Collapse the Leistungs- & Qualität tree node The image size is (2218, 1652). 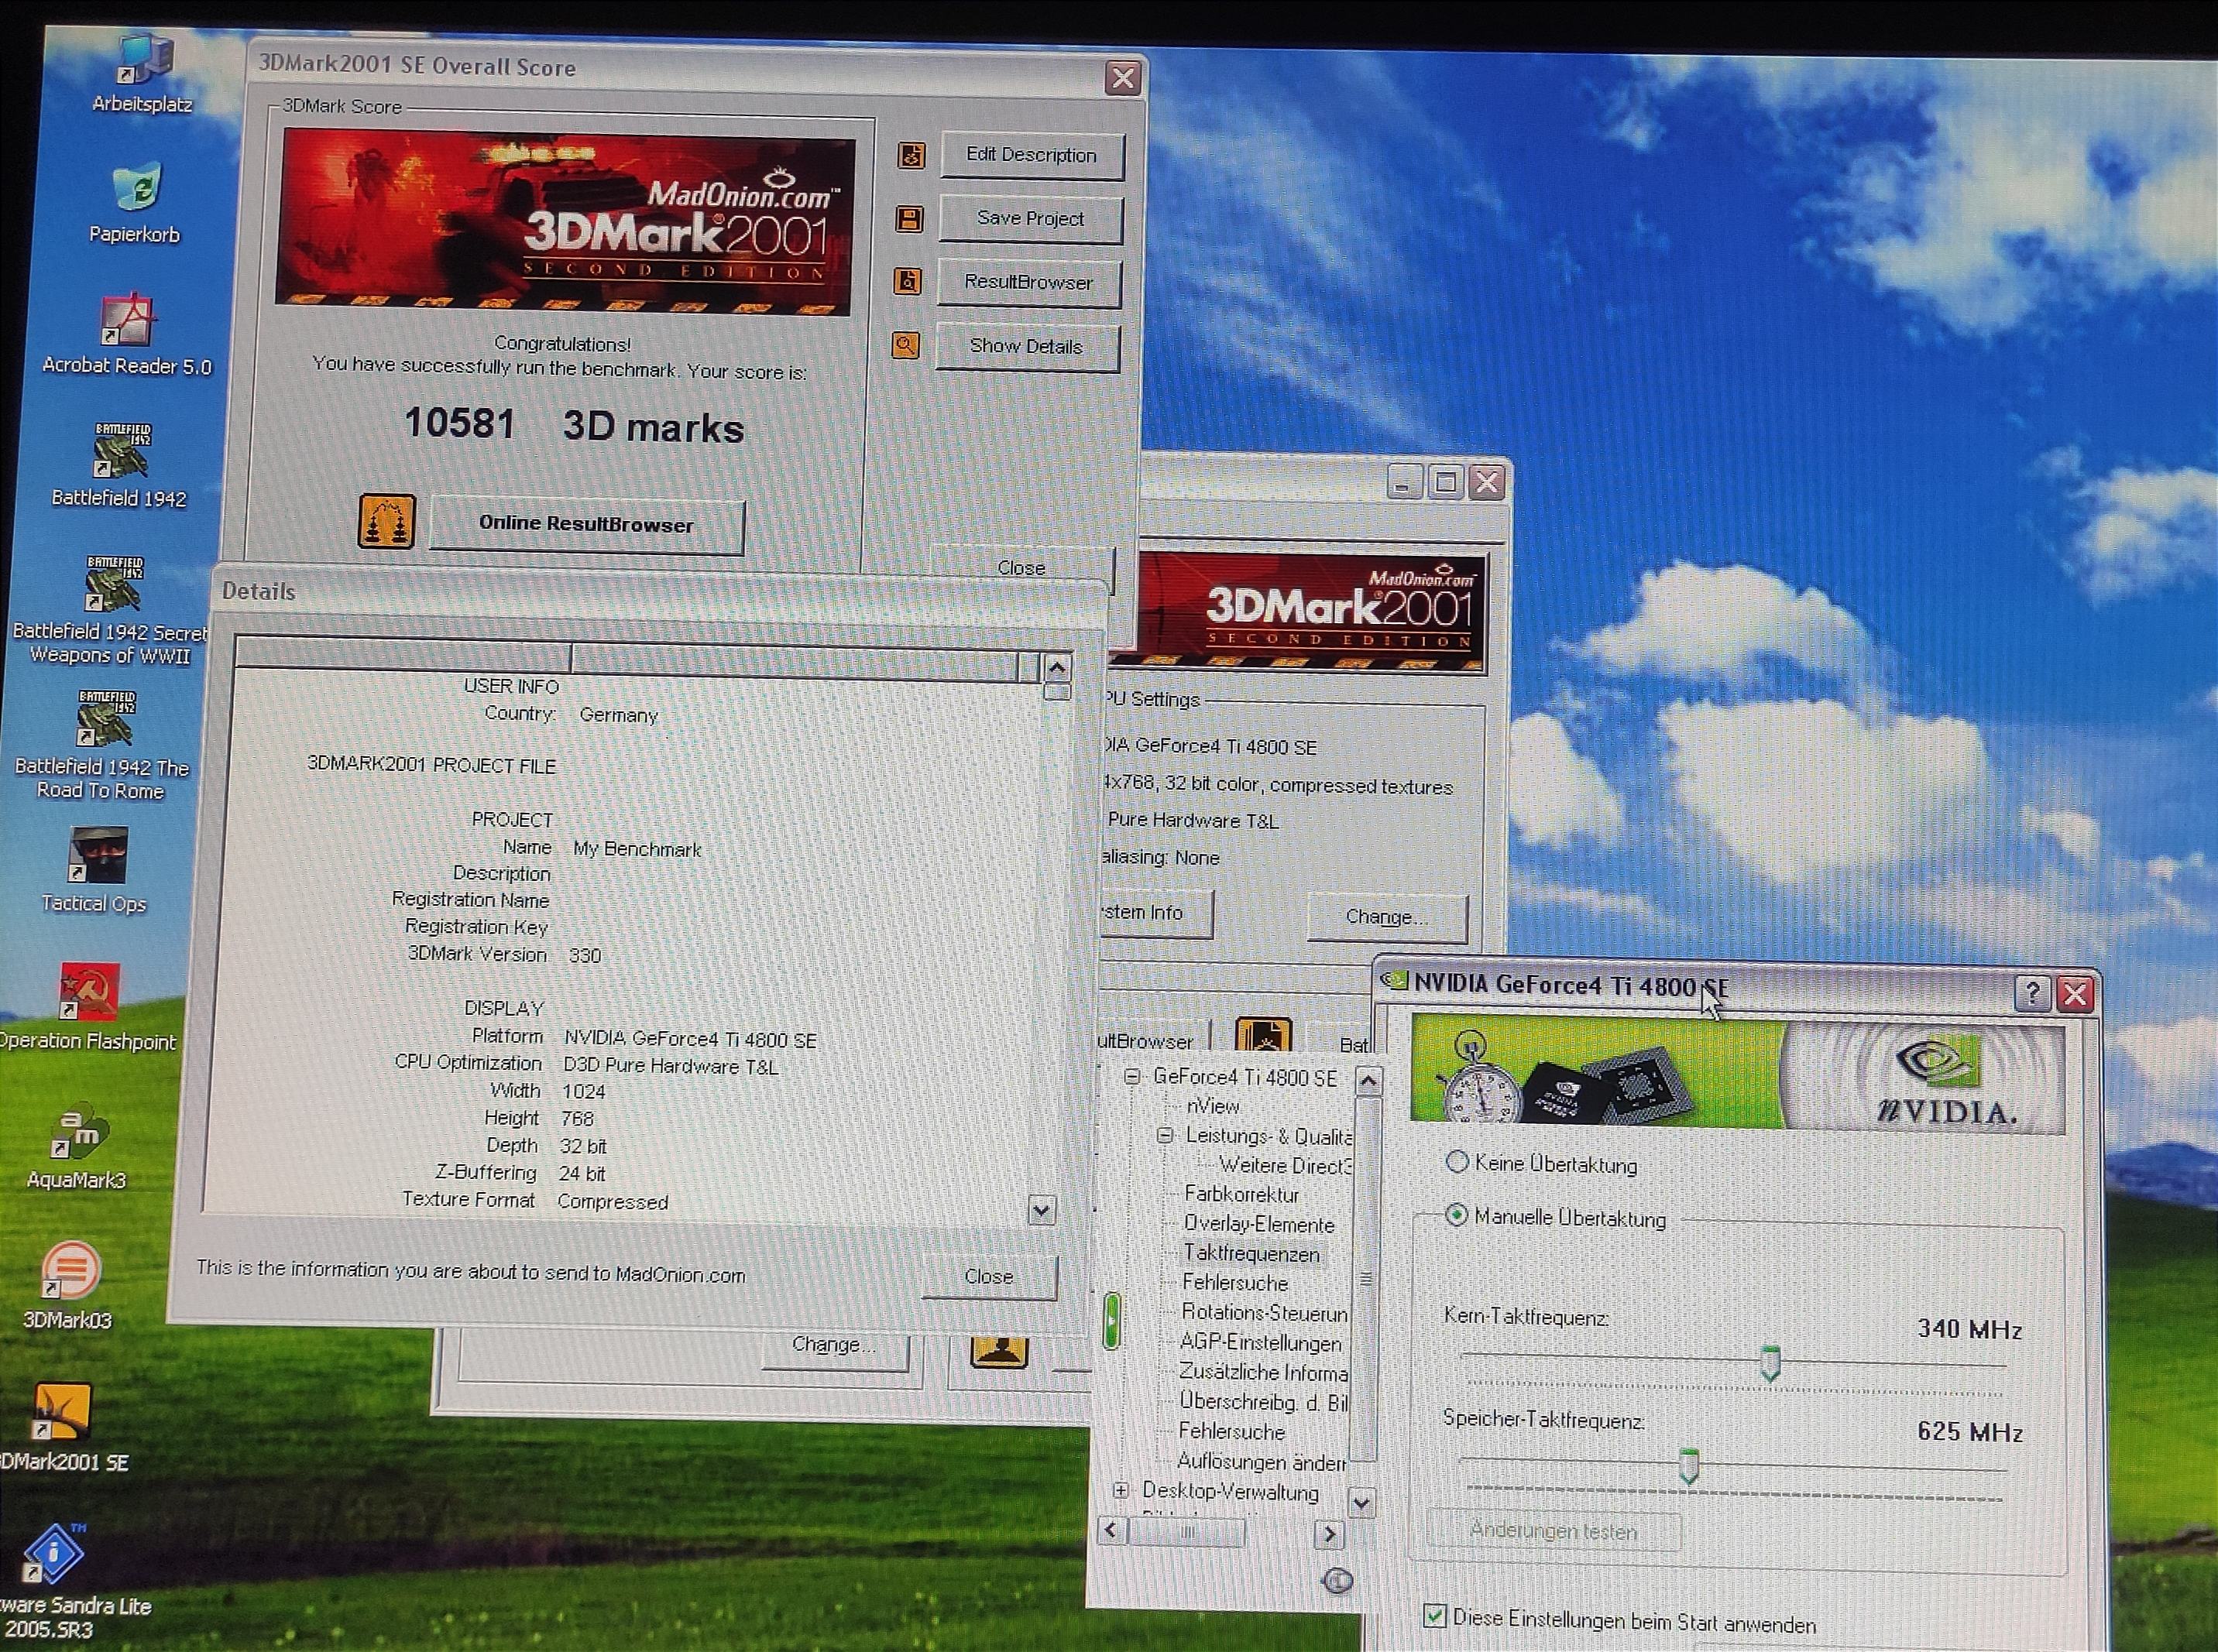[1165, 1135]
